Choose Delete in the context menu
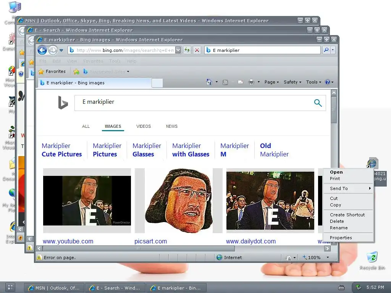This screenshot has height=293, width=391. pyautogui.click(x=348, y=221)
